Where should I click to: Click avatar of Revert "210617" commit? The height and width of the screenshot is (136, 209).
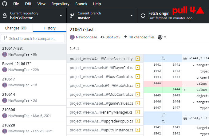[x=5, y=70]
